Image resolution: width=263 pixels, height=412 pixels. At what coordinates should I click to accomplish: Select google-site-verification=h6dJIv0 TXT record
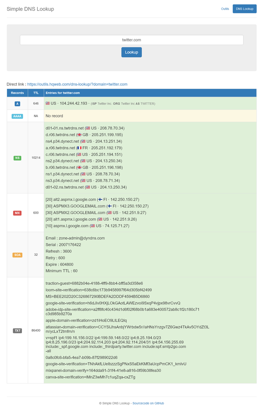click(113, 303)
